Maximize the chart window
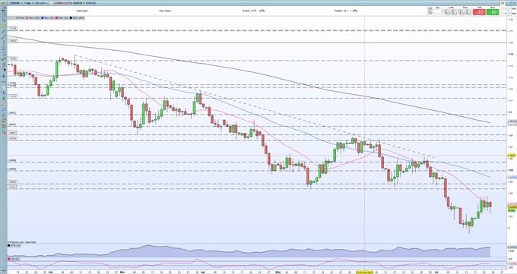517x274 pixels. click(511, 3)
